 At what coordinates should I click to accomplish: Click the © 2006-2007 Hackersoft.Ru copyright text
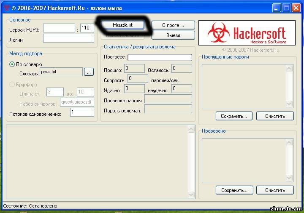pyautogui.click(x=251, y=50)
